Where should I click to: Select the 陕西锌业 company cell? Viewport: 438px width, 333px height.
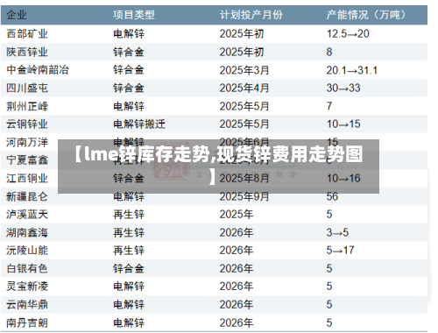pos(27,52)
